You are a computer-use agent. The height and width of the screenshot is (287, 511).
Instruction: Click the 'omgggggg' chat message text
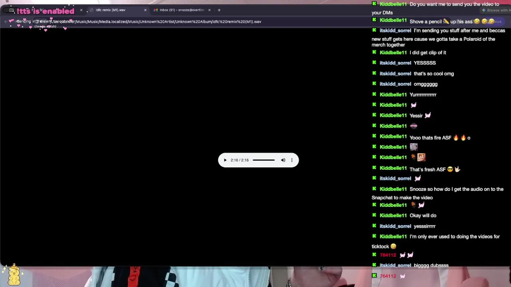pyautogui.click(x=426, y=84)
